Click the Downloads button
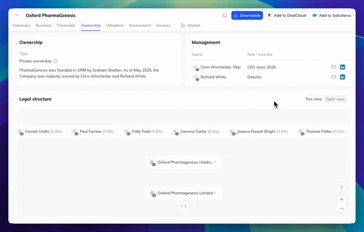 247,15
